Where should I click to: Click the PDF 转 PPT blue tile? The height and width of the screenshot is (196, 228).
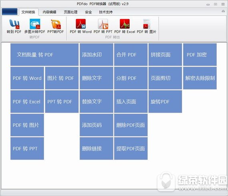click(x=27, y=148)
